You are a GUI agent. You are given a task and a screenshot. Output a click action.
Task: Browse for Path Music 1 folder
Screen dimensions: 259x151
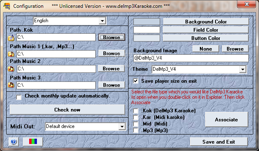(x=112, y=53)
